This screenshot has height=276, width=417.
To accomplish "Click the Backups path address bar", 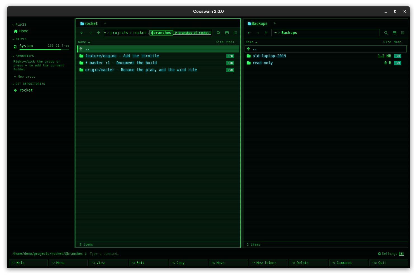I will coord(326,33).
